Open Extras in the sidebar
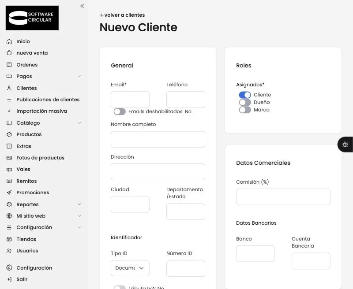353x289 pixels. coord(24,146)
